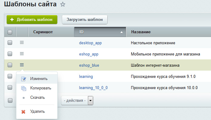Viewport: 211px width, 120px height.
Task: Click ID column sort arrow
Action: tap(122, 32)
